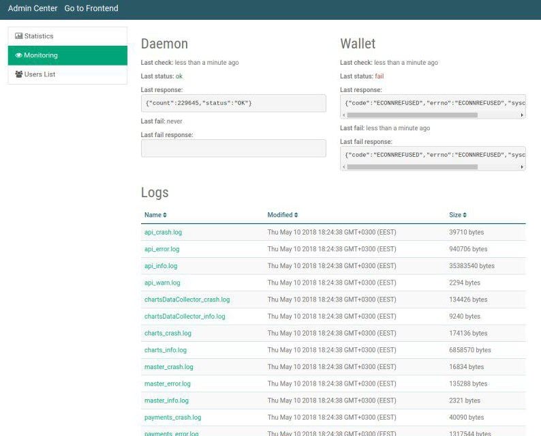Go to Frontend link in top bar
Image resolution: width=541 pixels, height=436 pixels.
(x=91, y=8)
